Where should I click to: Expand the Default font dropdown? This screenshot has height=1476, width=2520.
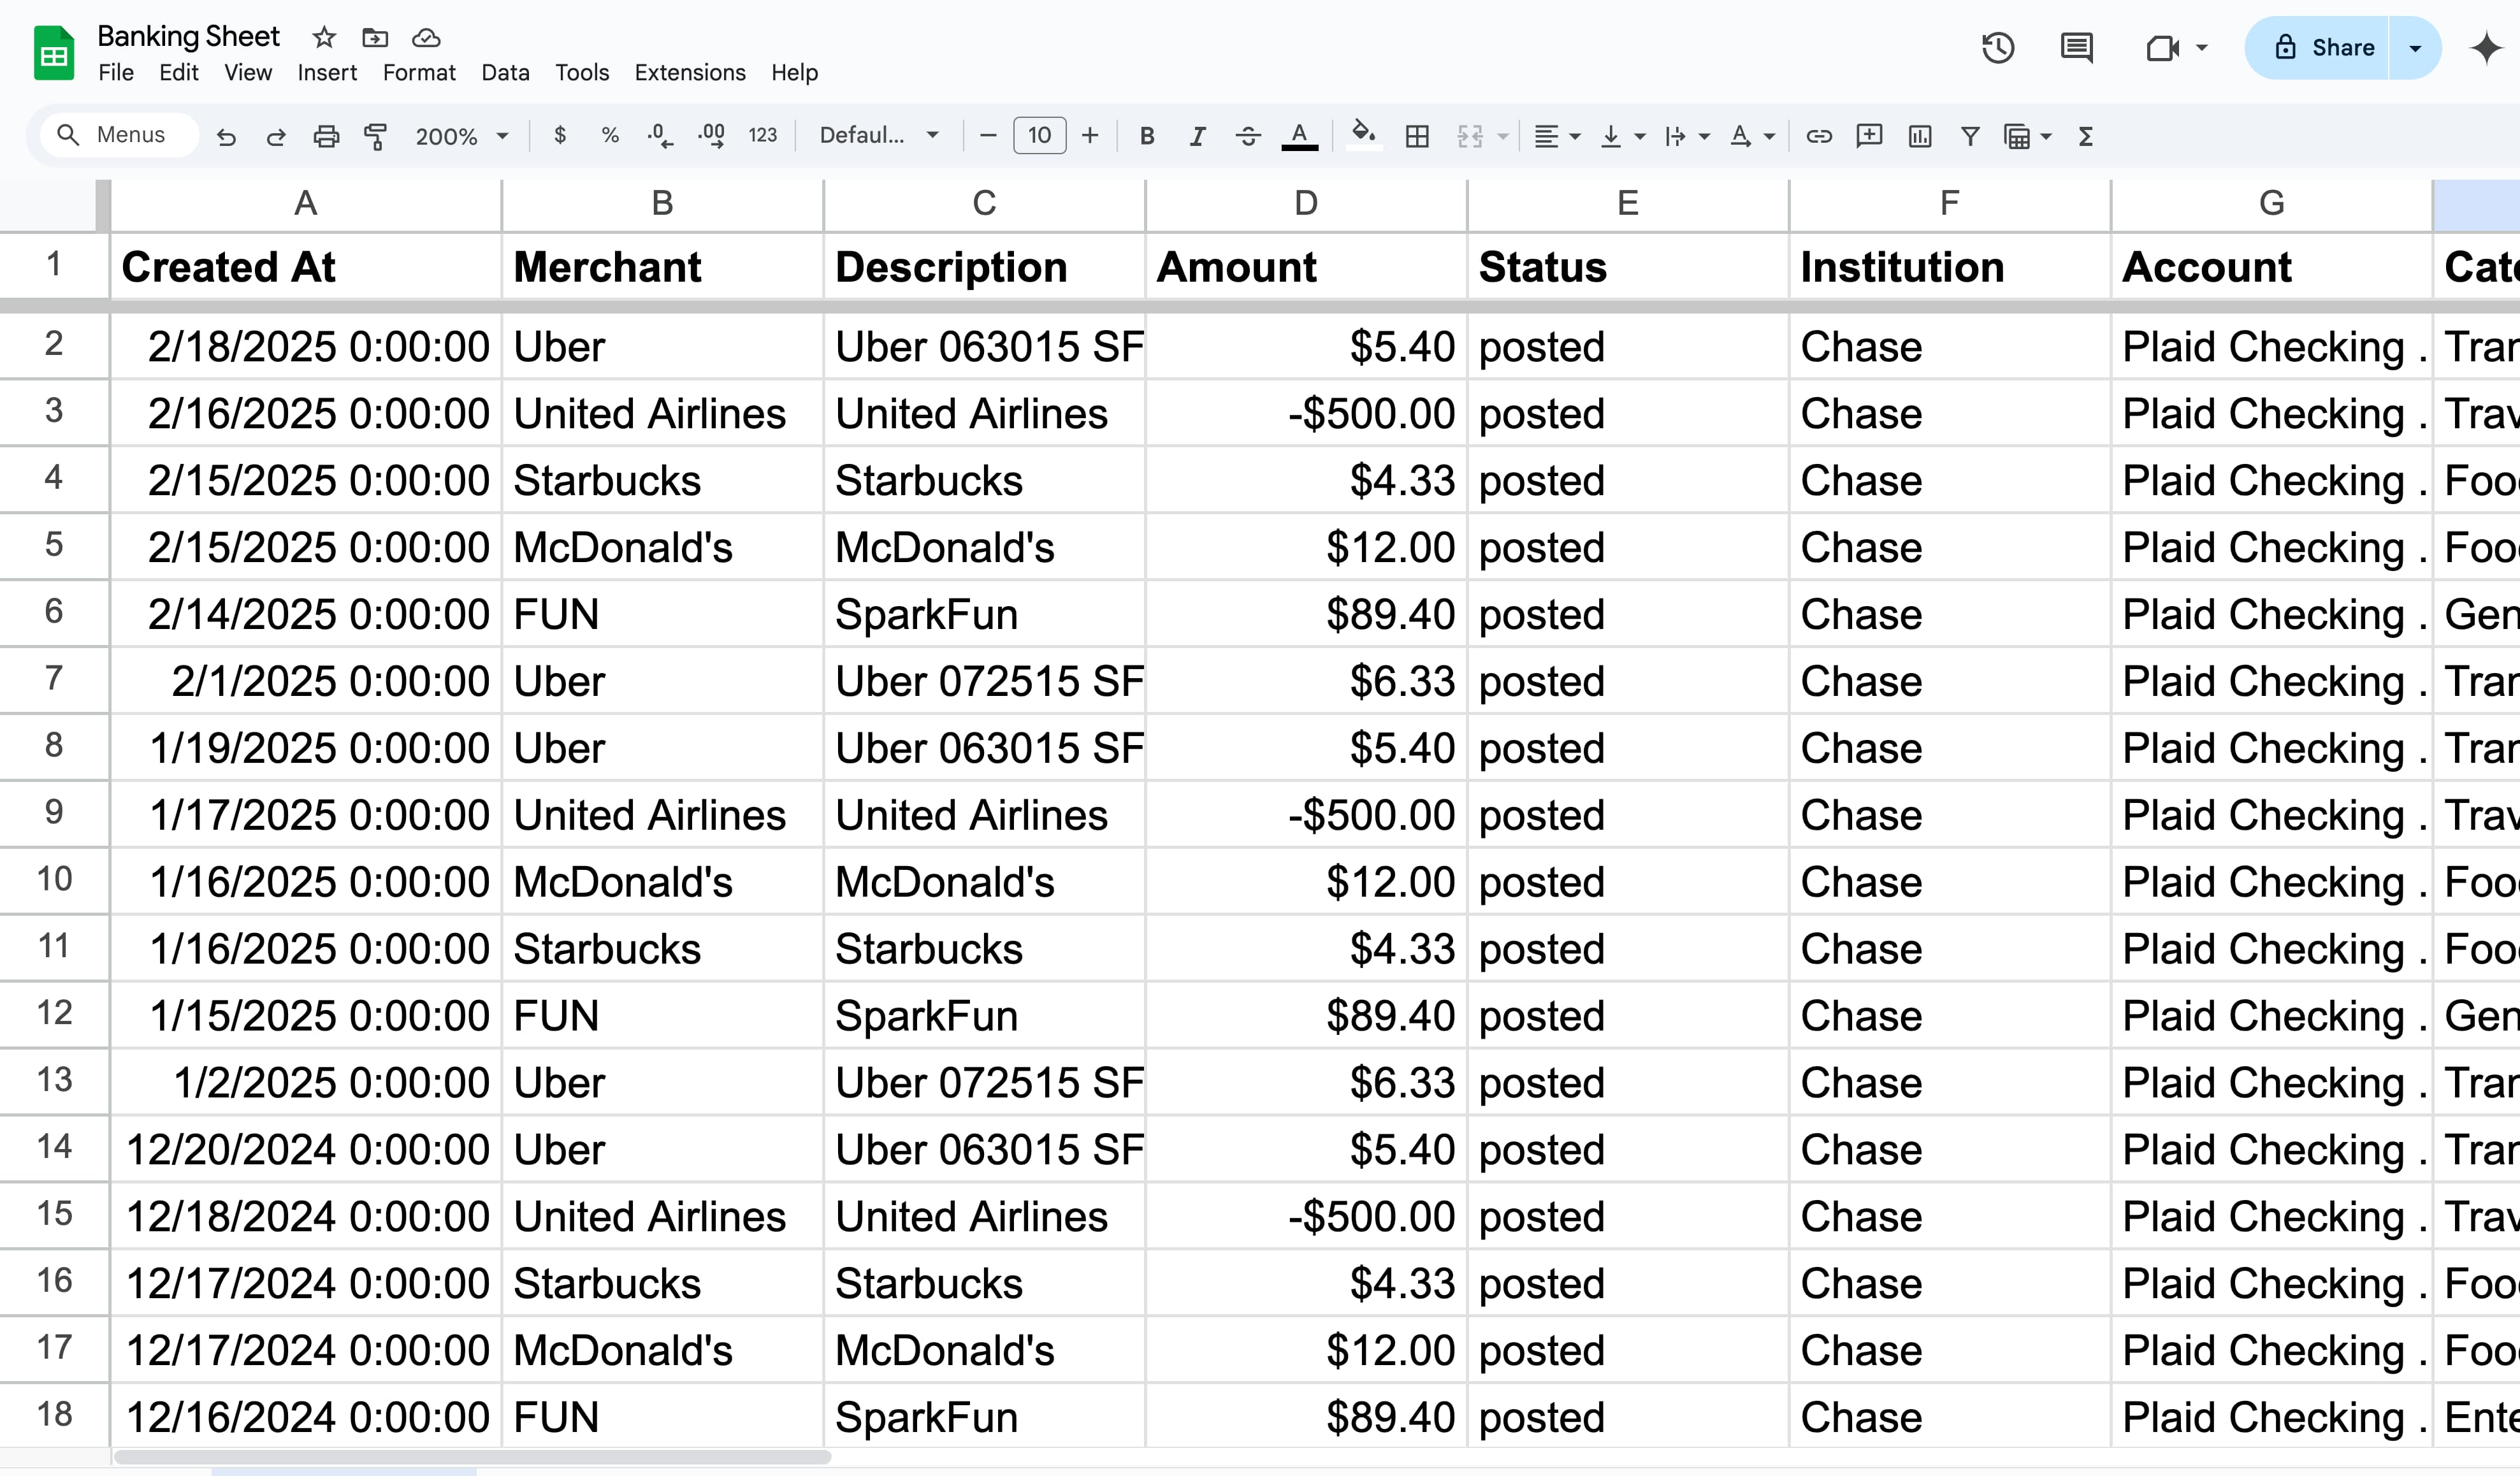(x=878, y=136)
